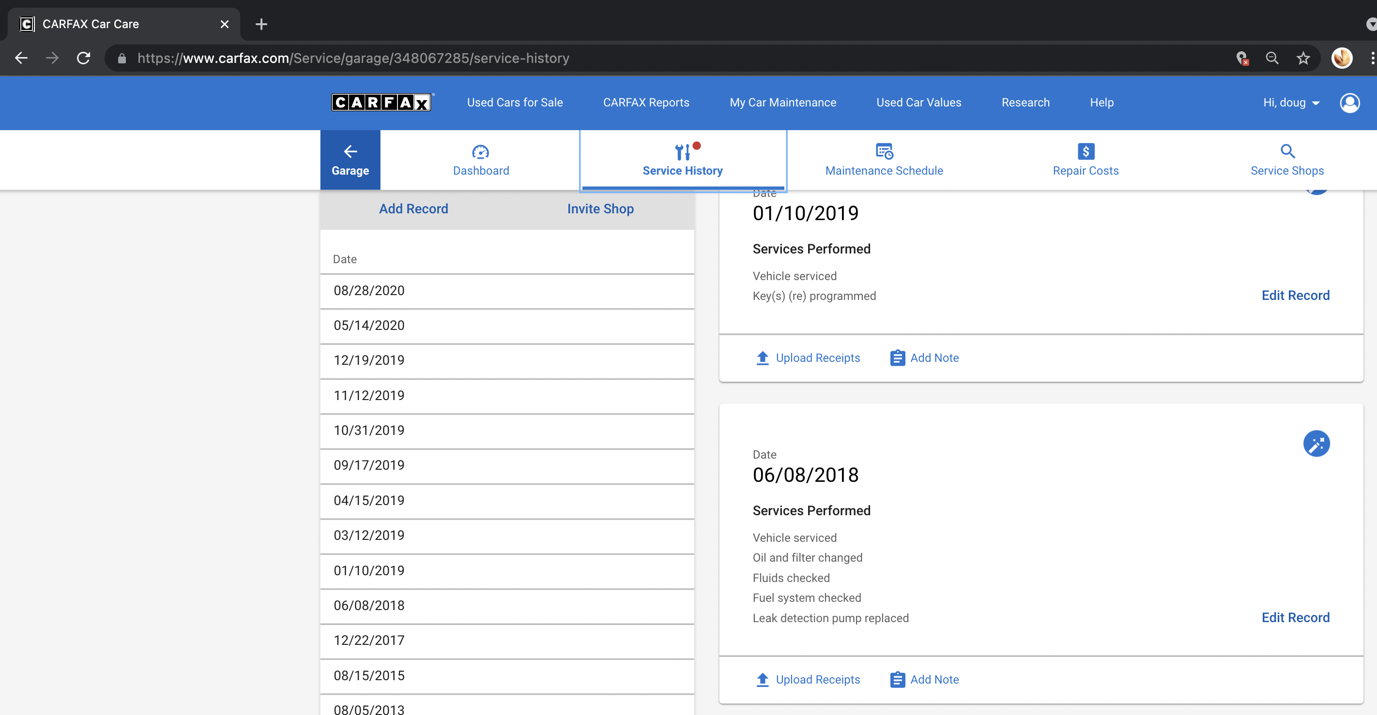Image resolution: width=1377 pixels, height=715 pixels.
Task: Click the Add Record button
Action: click(413, 209)
